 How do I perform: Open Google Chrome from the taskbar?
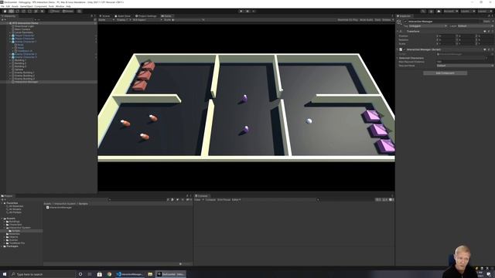tap(109, 274)
